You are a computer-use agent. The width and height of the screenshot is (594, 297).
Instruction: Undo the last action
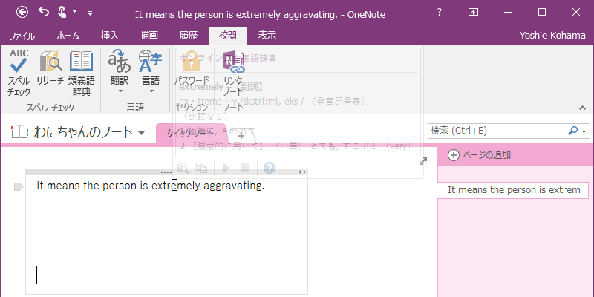pyautogui.click(x=44, y=12)
